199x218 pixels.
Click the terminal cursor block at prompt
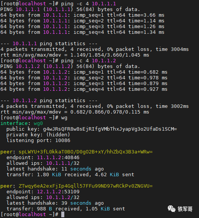click(x=63, y=214)
